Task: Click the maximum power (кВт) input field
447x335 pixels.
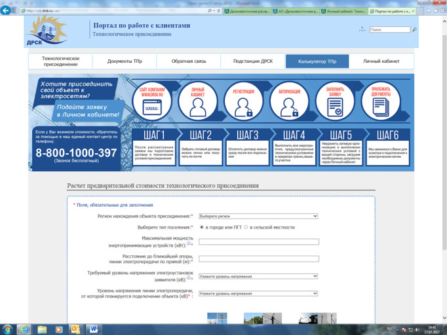Action: pos(258,242)
